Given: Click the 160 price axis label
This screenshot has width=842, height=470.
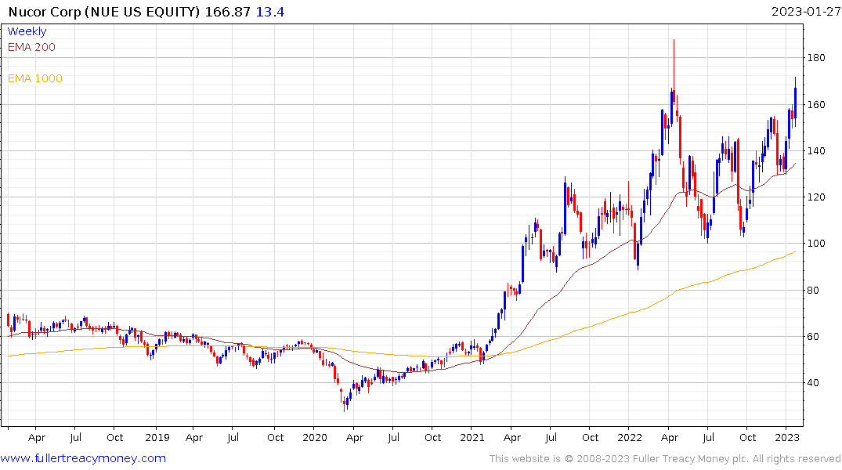Looking at the screenshot, I should pyautogui.click(x=816, y=105).
